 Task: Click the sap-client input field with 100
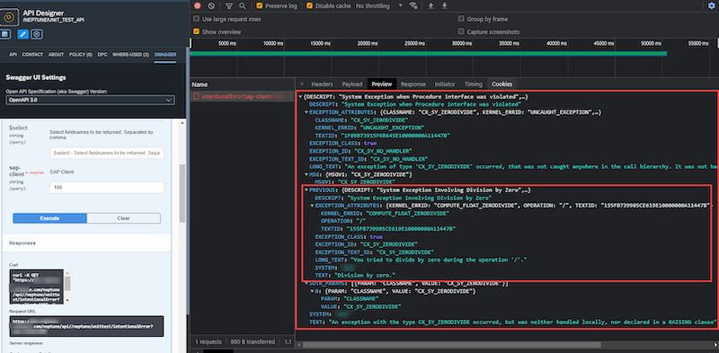point(106,188)
